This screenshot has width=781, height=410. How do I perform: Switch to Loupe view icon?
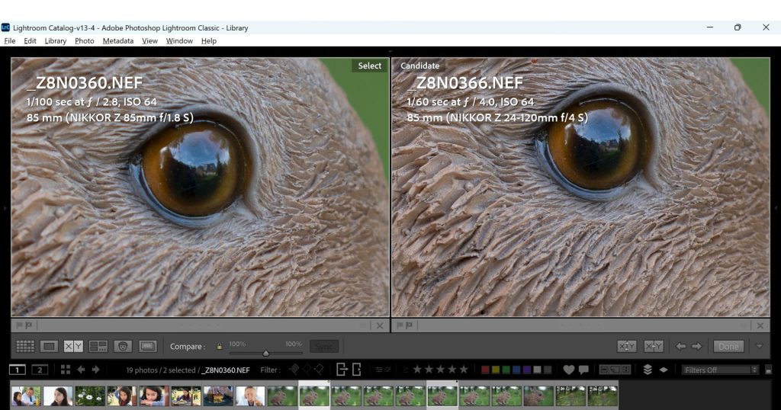(x=49, y=346)
